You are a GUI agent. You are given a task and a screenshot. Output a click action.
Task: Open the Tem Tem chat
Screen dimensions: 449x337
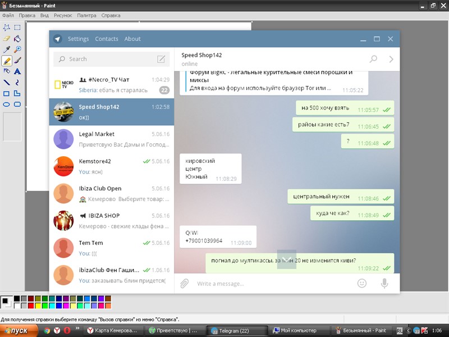coord(112,248)
